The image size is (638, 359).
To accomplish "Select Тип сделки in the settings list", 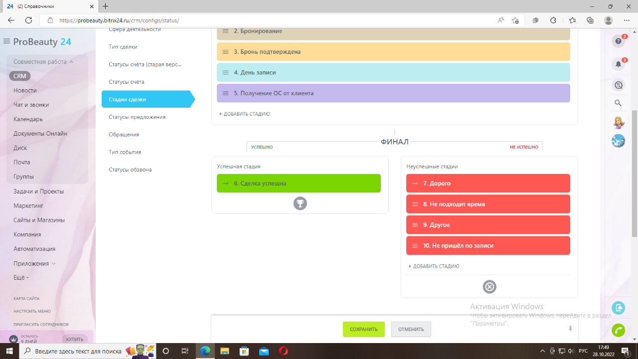I will pyautogui.click(x=123, y=47).
